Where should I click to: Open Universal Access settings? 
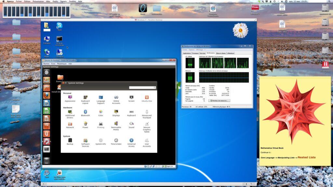click(131, 140)
